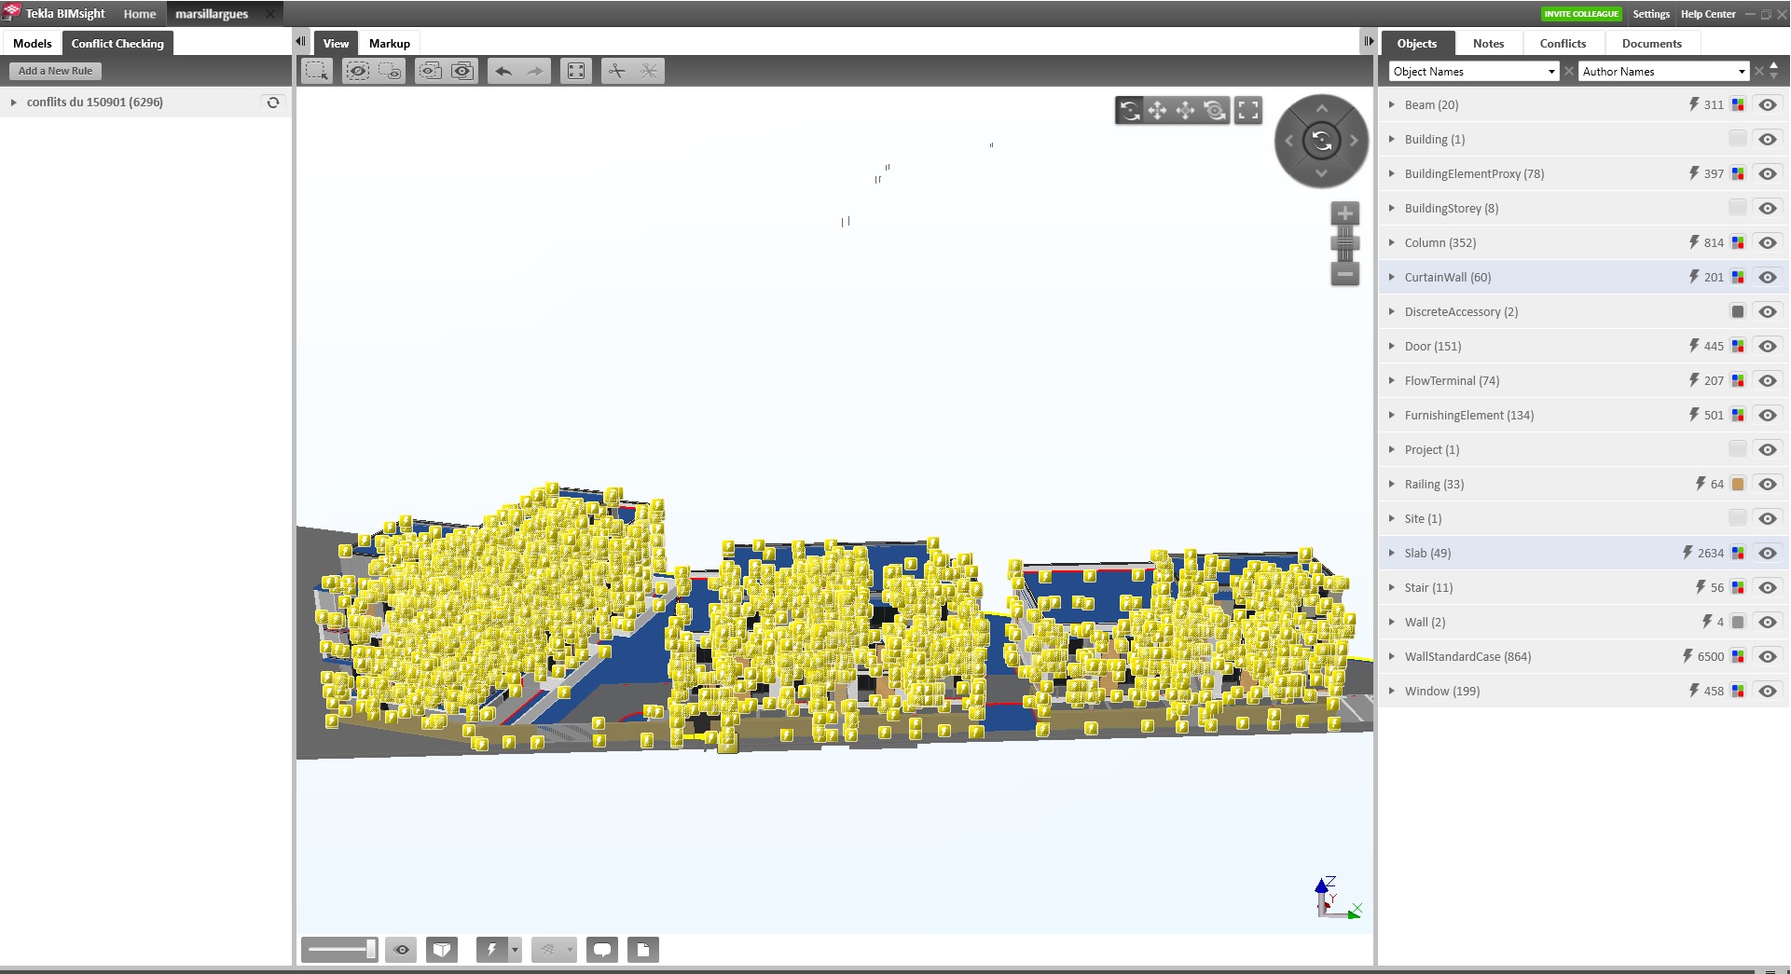
Task: Expand the conflits du 150901 rule
Action: [14, 103]
